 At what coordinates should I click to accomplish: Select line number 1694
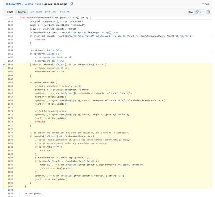pyautogui.click(x=10, y=193)
